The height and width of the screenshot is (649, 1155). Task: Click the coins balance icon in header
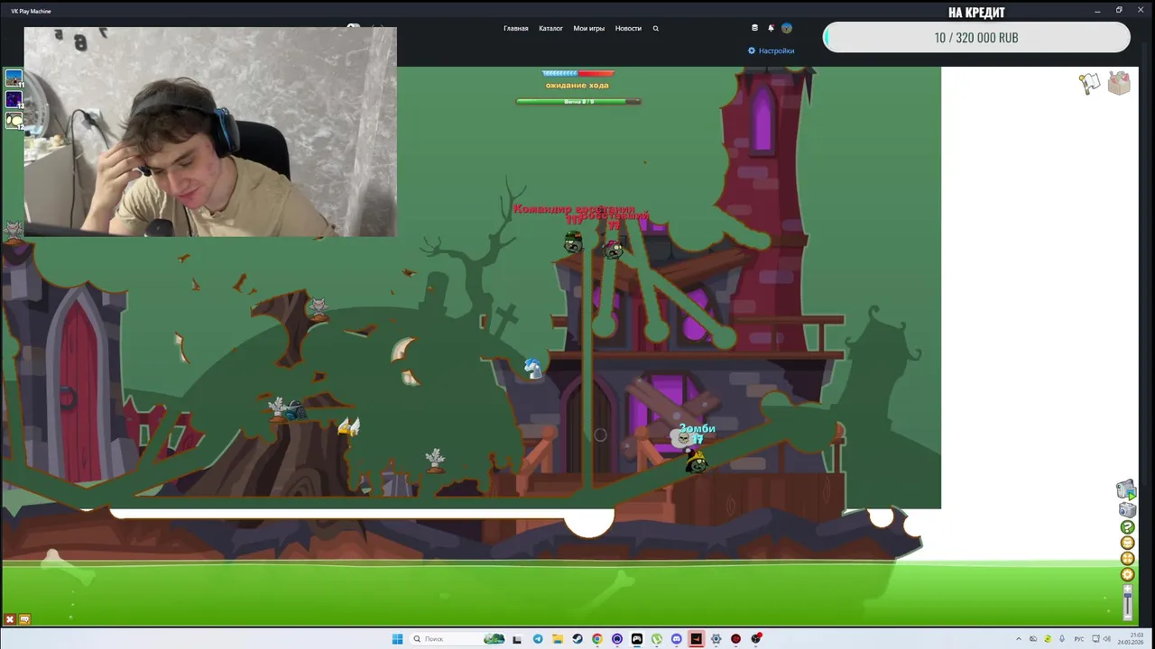coord(755,28)
